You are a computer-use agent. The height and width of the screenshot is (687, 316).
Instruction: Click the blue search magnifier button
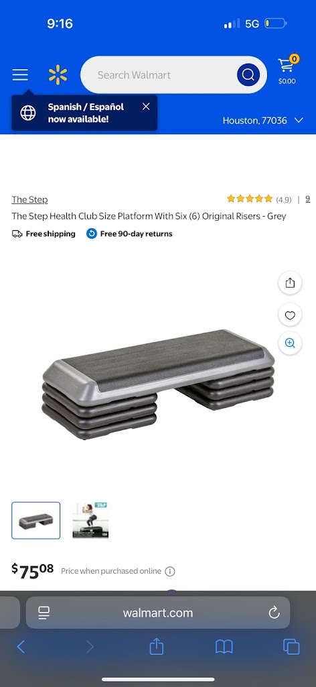[248, 75]
